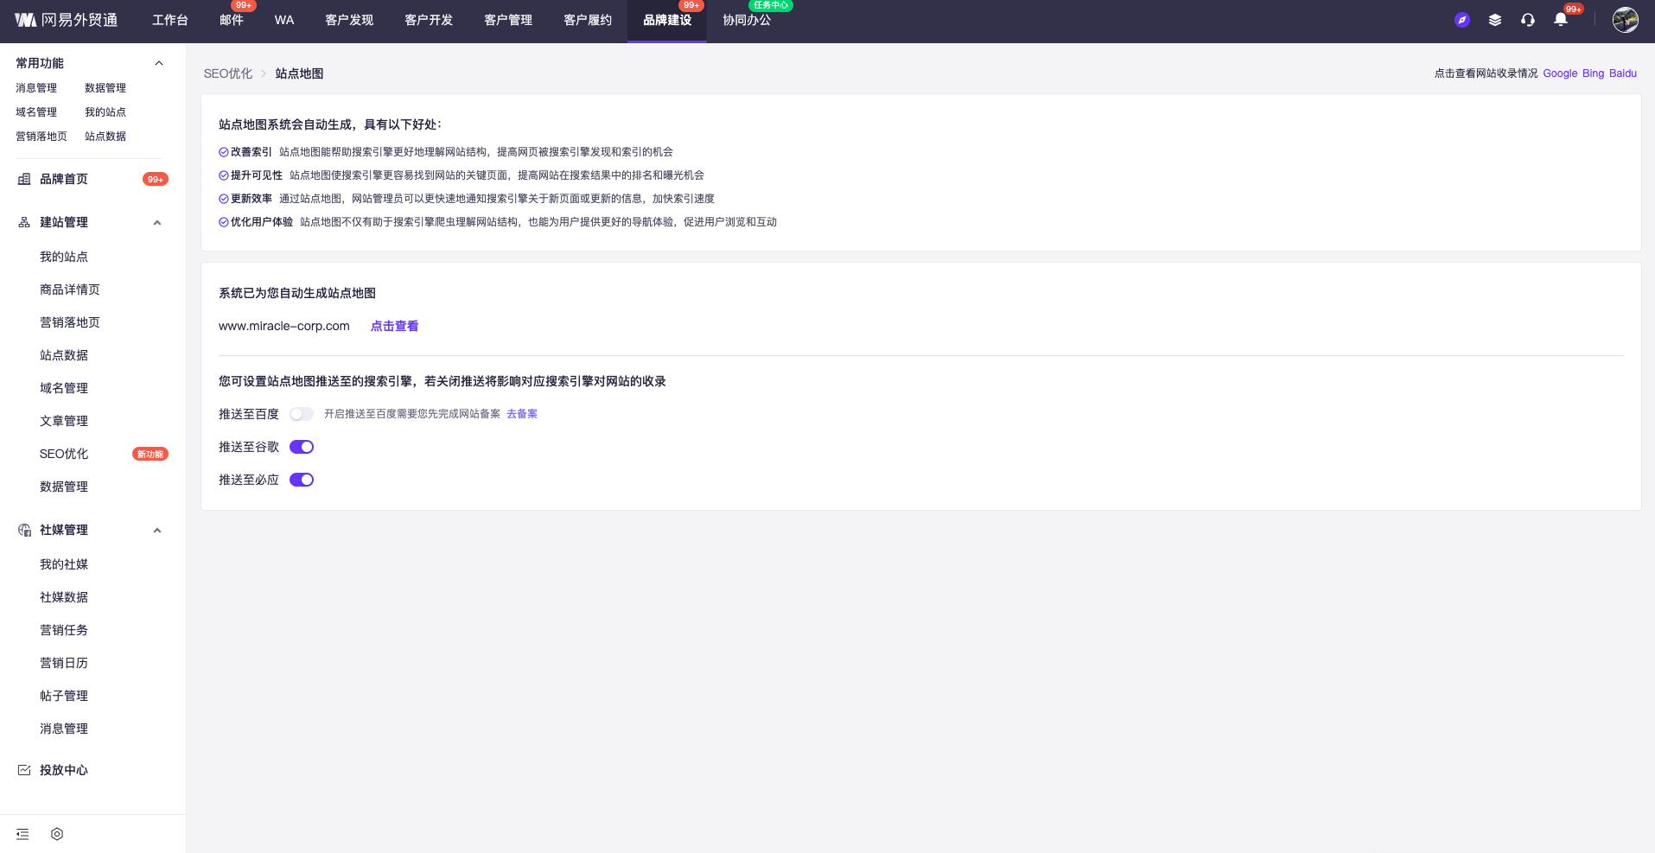
Task: Click the headset customer support icon
Action: (x=1528, y=20)
